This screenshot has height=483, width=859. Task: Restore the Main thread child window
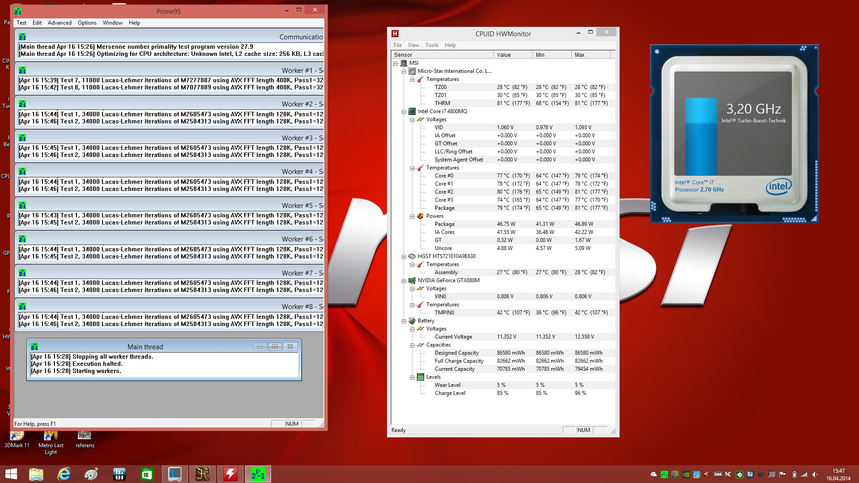point(275,347)
